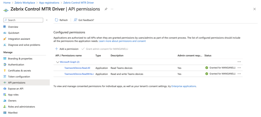Open TeamworkDevice.Read.All permission link
The width and height of the screenshot is (261, 117).
[77, 68]
